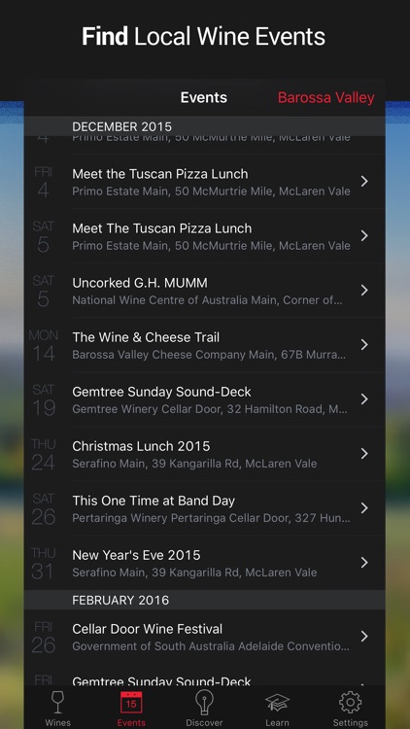This screenshot has height=729, width=410.
Task: Open Saturday Meet The Tuscan Pizza Lunch
Action: pos(205,236)
